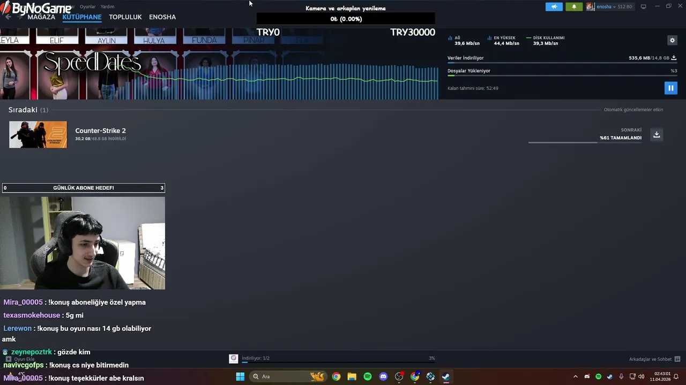Screen dimensions: 686x385
Task: Open the volume speaker tray icon
Action: (642, 376)
